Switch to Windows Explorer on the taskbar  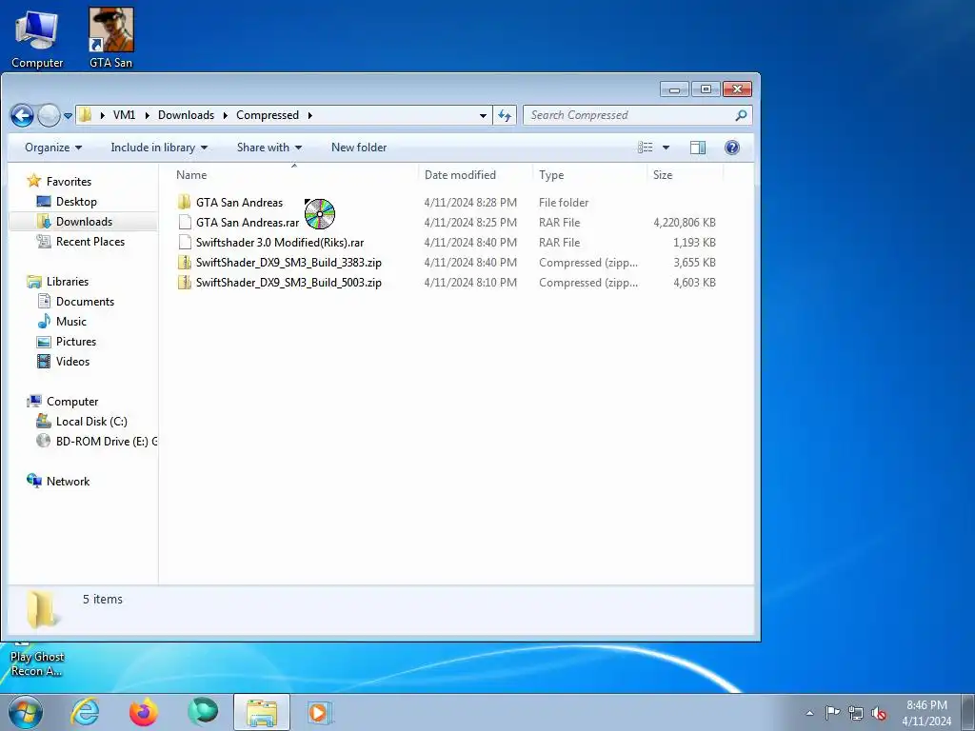click(x=262, y=712)
